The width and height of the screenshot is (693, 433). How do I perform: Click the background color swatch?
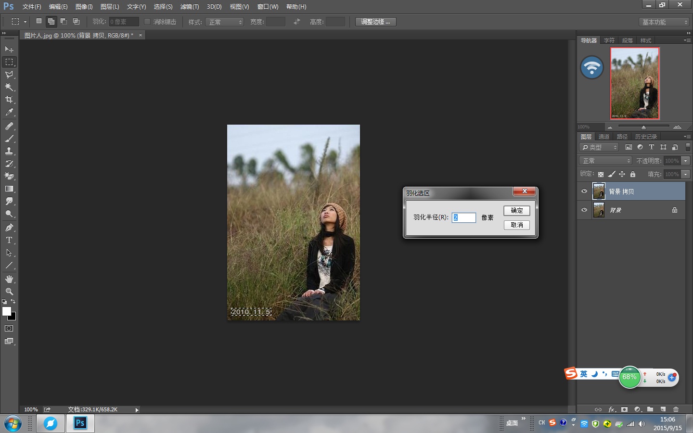(x=13, y=318)
